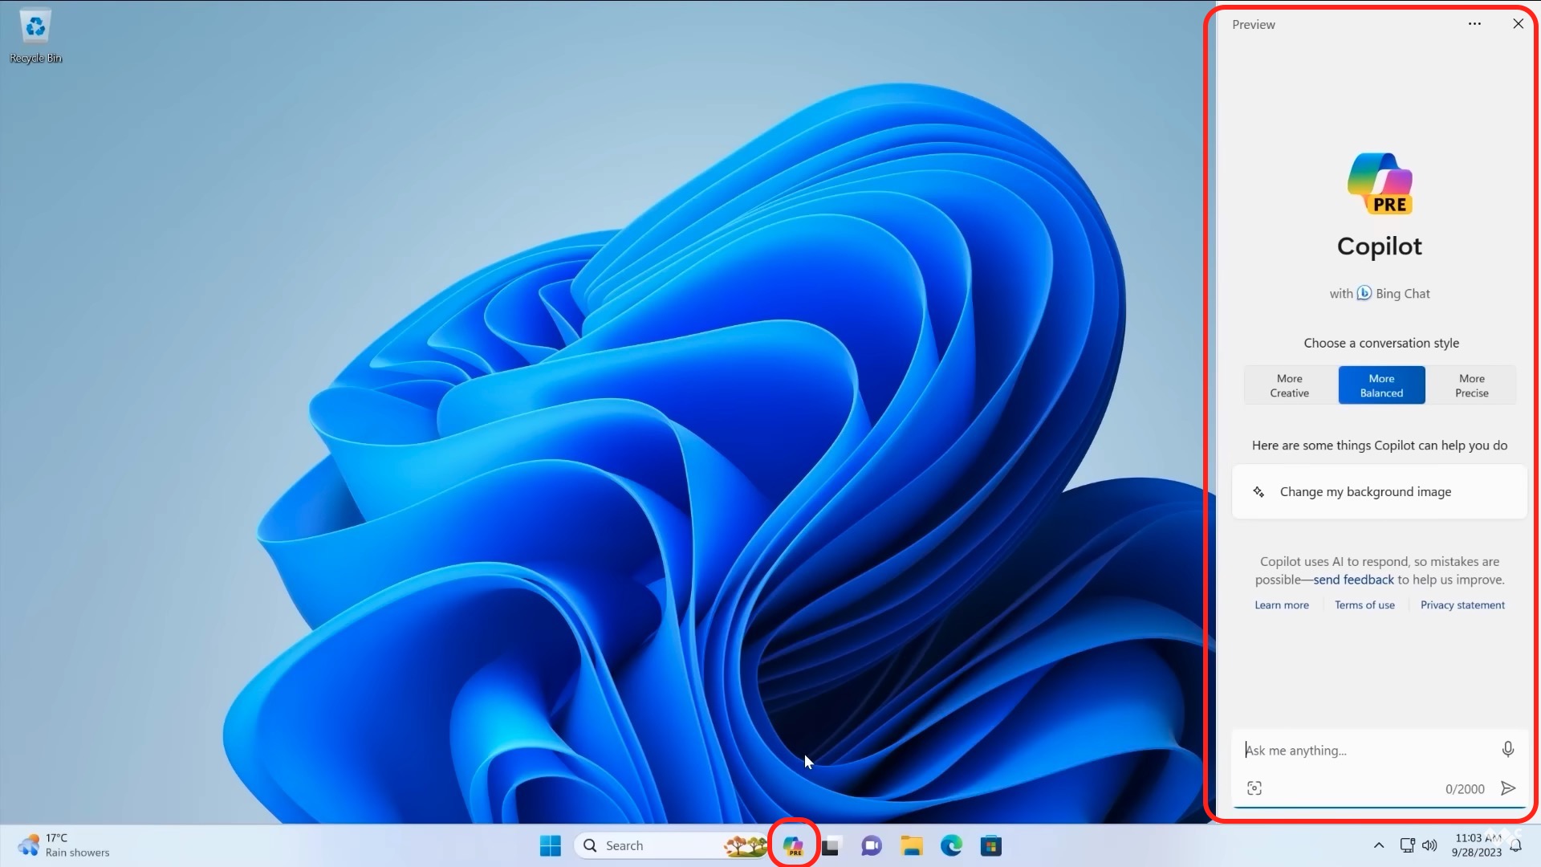Open Microsoft Store from the taskbar
Image resolution: width=1541 pixels, height=867 pixels.
coord(991,845)
